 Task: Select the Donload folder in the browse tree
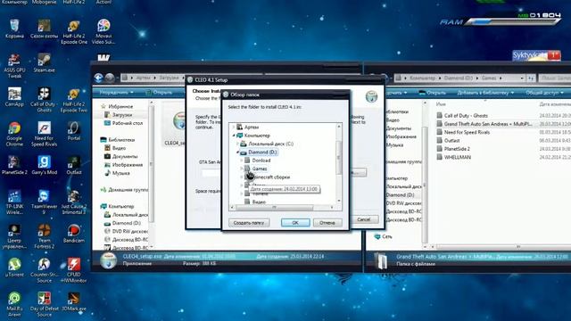click(261, 160)
